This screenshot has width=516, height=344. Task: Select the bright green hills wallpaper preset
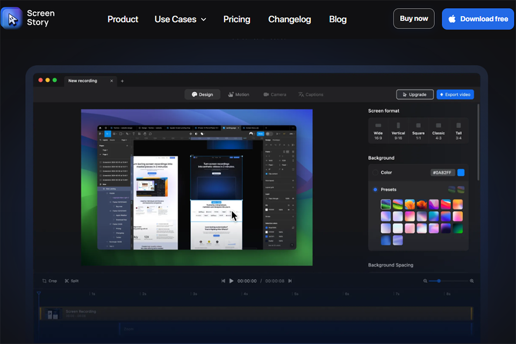(x=398, y=204)
